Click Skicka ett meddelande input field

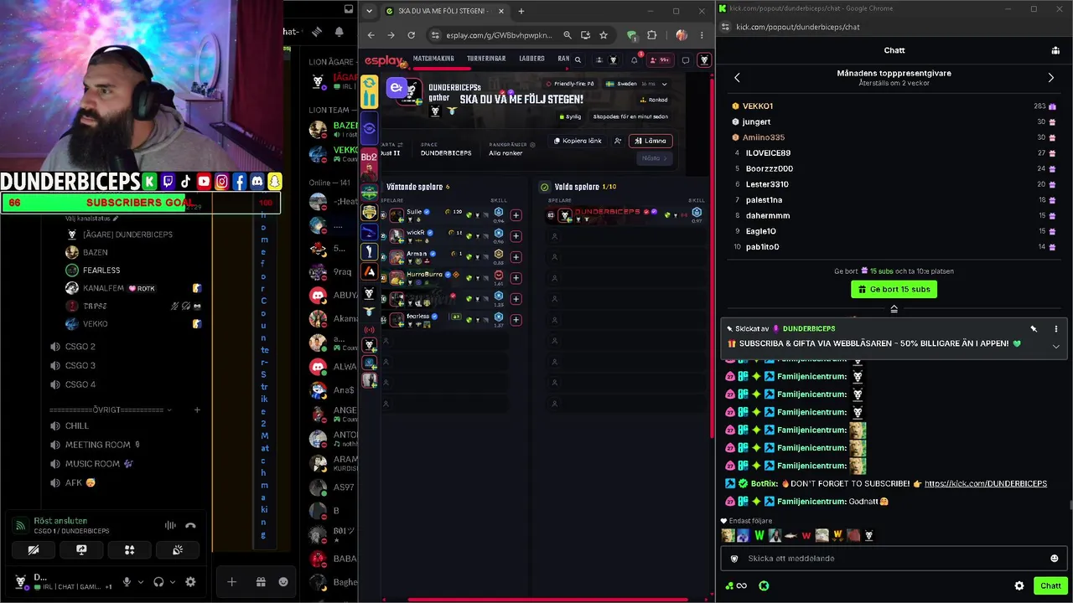(894, 559)
